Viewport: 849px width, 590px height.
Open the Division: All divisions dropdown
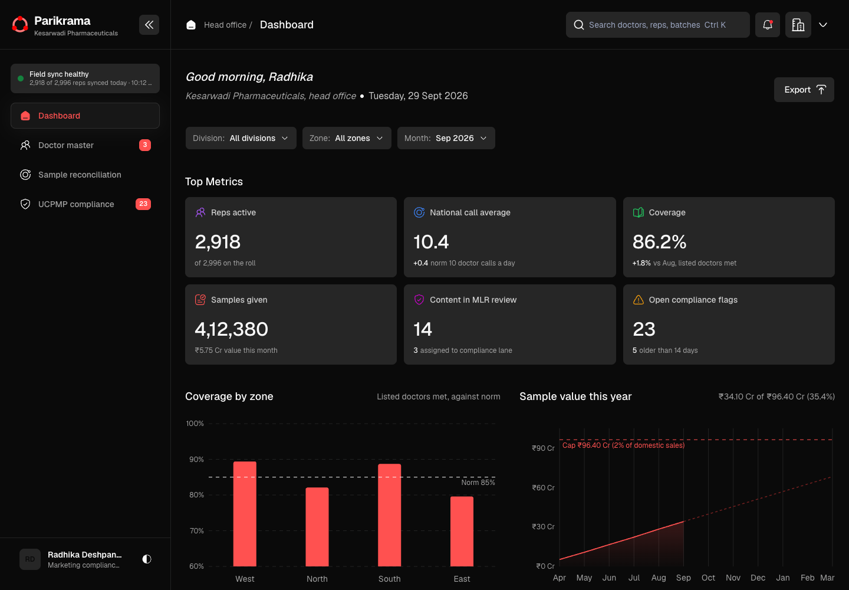click(x=241, y=138)
